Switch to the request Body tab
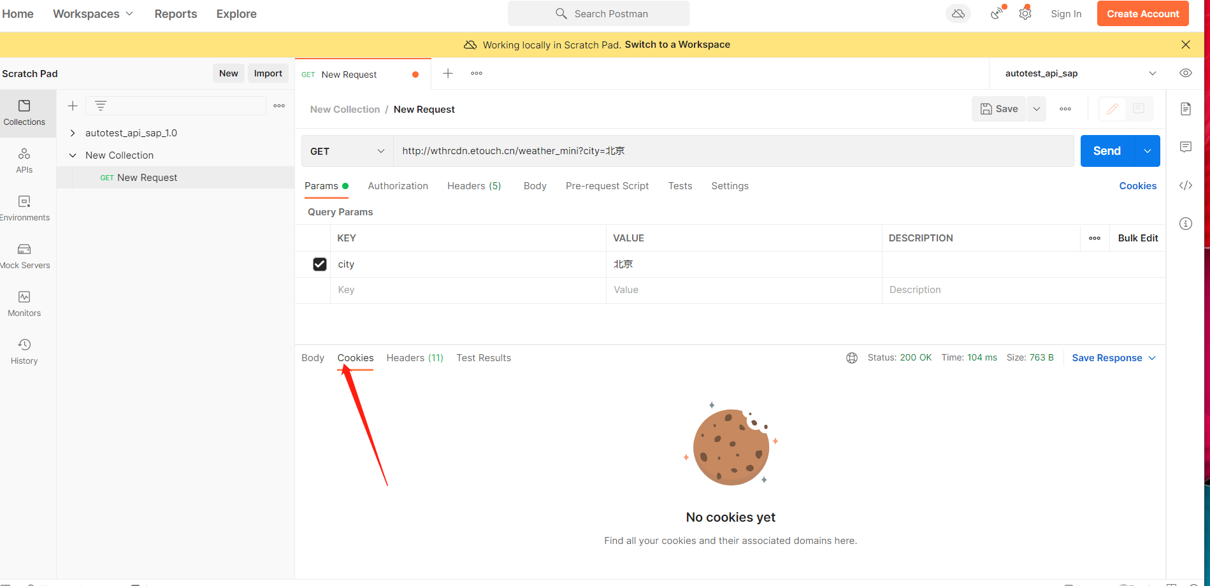This screenshot has height=586, width=1210. [x=535, y=186]
